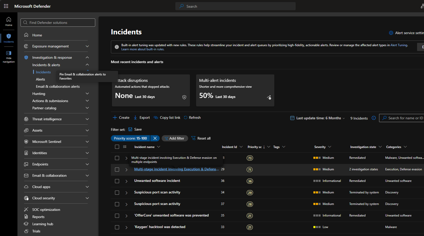The height and width of the screenshot is (236, 424).
Task: Click Reset all filters
Action: pos(201,138)
